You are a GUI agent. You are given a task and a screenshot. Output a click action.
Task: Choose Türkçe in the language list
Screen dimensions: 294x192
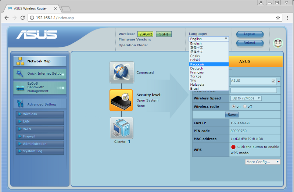coord(209,77)
